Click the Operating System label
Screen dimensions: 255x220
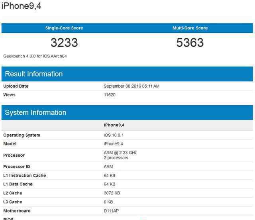point(22,135)
